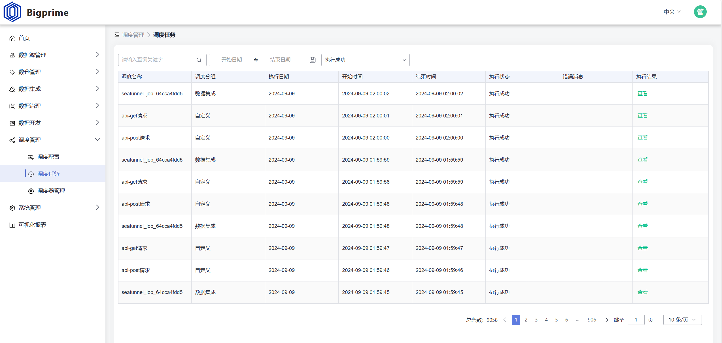Open the 执行成功 status filter dropdown

[x=365, y=60]
